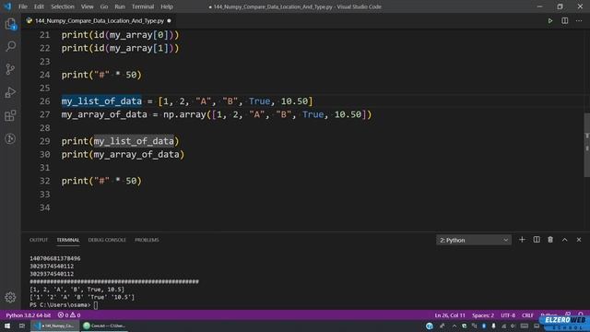The height and width of the screenshot is (332, 590).
Task: Open the Source Control view
Action: 10,69
